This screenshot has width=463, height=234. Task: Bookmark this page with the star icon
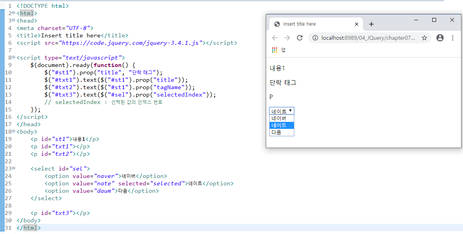424,38
